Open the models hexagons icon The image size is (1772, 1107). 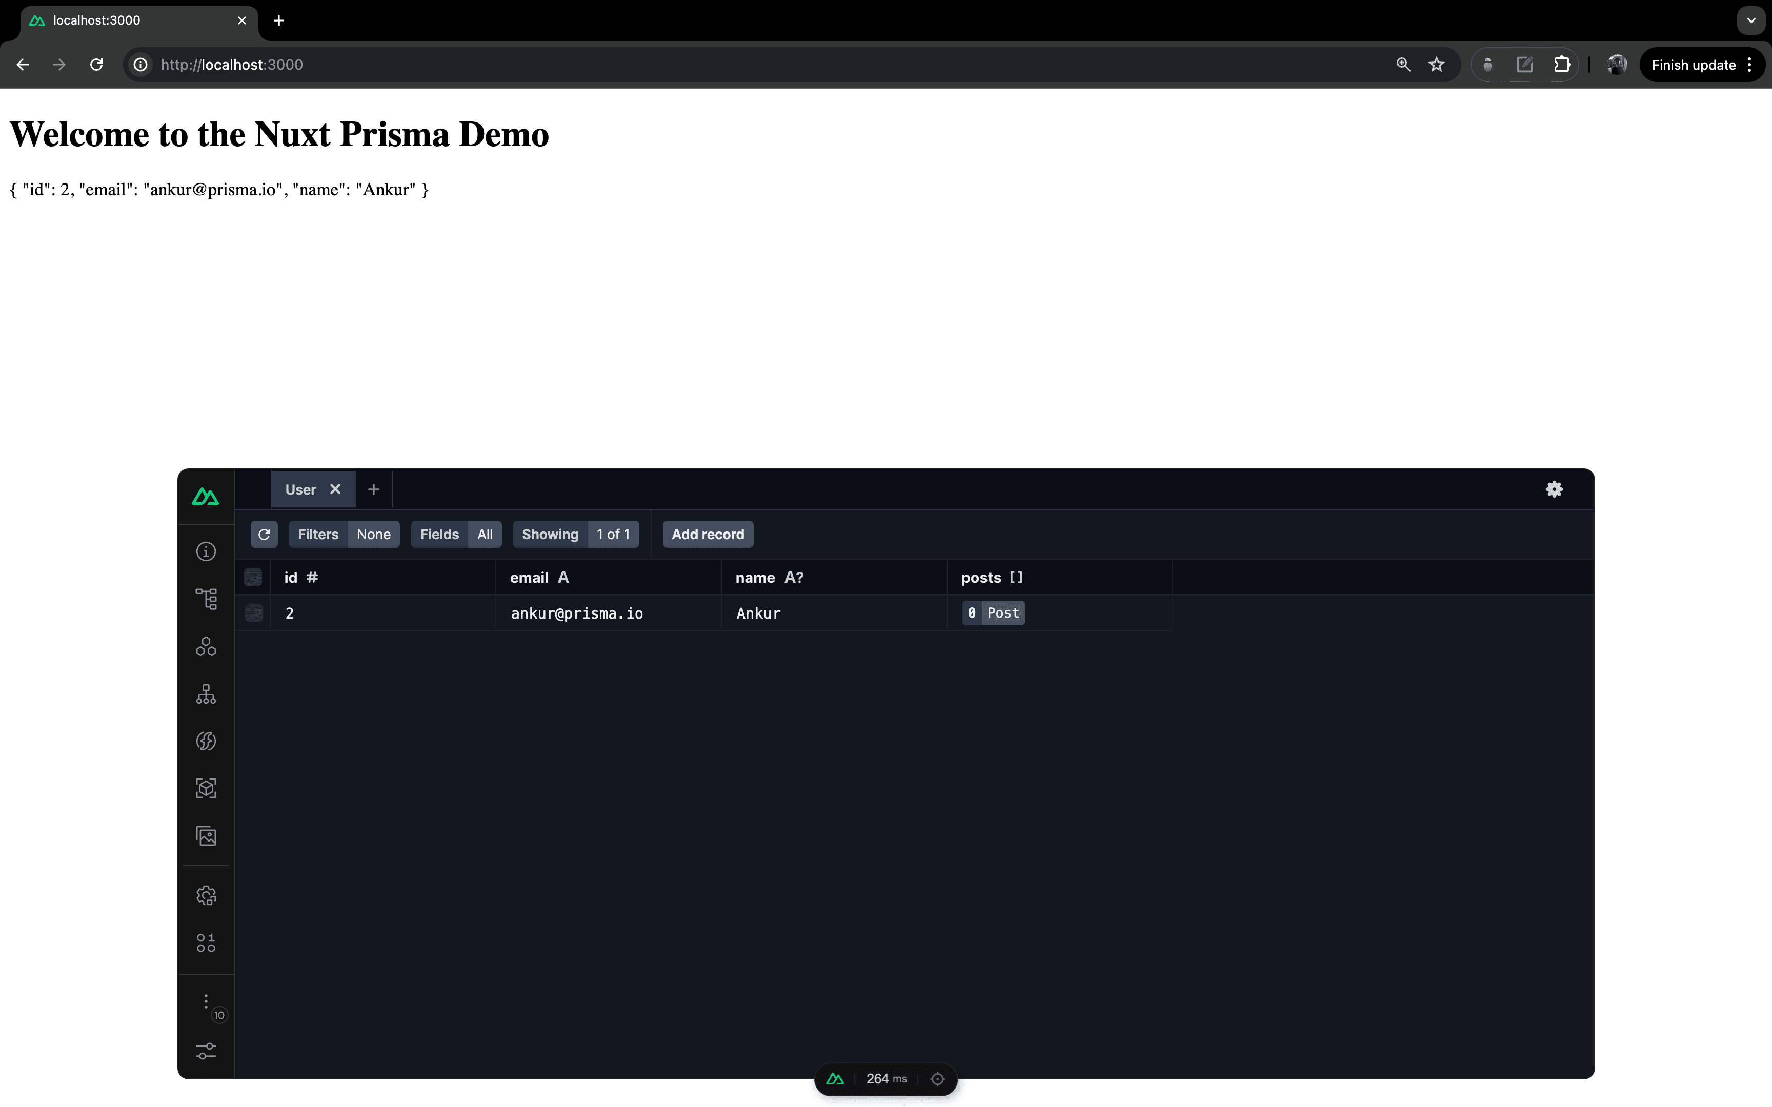point(206,646)
